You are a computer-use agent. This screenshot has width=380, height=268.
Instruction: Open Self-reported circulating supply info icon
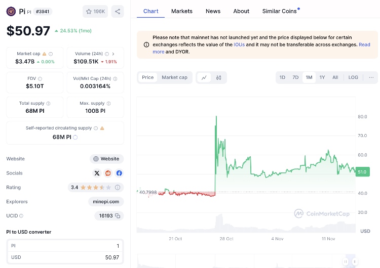96,128
